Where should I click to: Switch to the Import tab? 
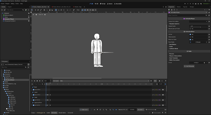[x=9, y=7]
